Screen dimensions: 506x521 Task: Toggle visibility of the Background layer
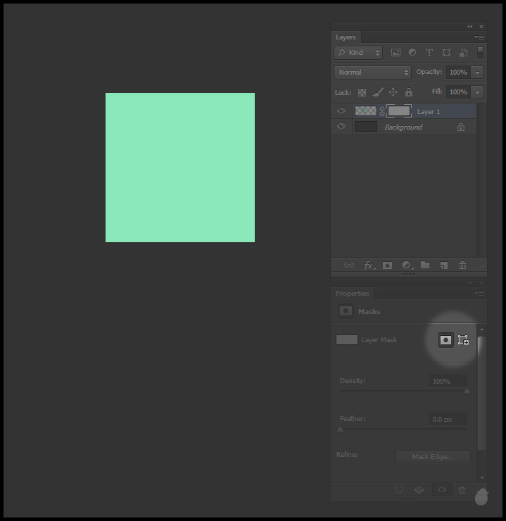[341, 127]
